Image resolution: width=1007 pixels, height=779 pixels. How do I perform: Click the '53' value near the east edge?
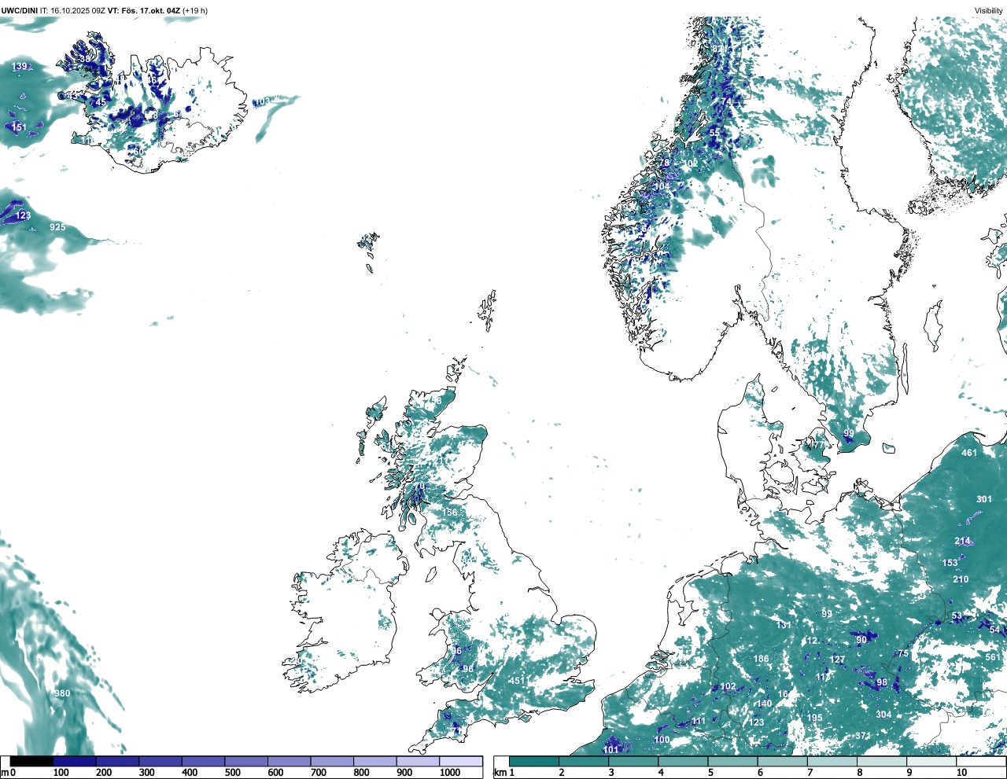pos(957,616)
